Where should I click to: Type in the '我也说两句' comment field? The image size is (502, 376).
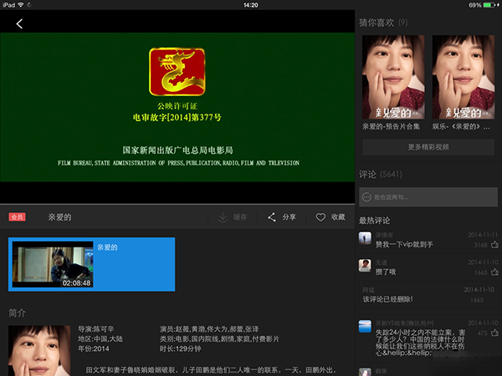pyautogui.click(x=431, y=197)
